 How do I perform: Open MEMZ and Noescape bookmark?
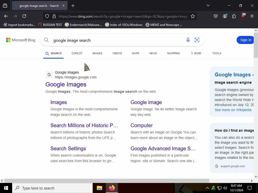[x=164, y=25]
